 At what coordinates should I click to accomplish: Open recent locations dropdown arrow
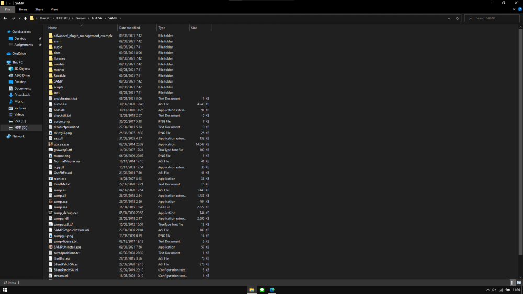(x=19, y=18)
